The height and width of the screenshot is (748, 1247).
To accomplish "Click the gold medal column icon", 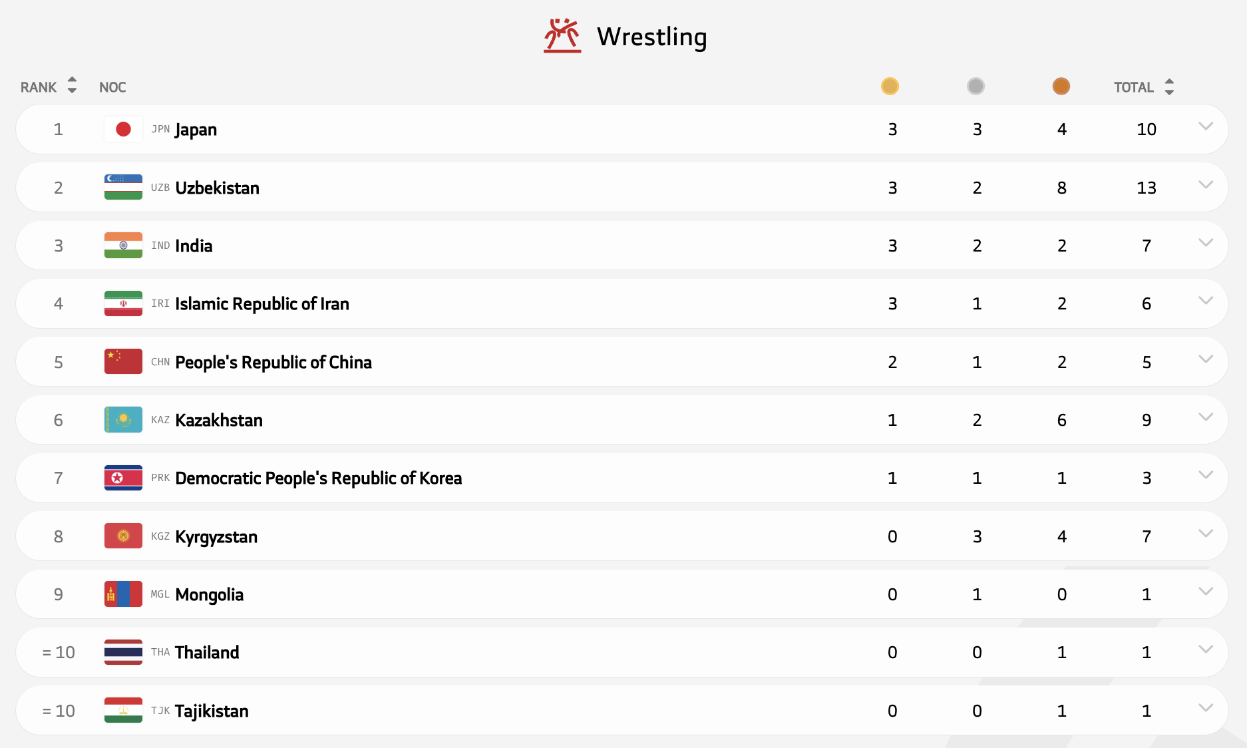I will click(x=890, y=87).
